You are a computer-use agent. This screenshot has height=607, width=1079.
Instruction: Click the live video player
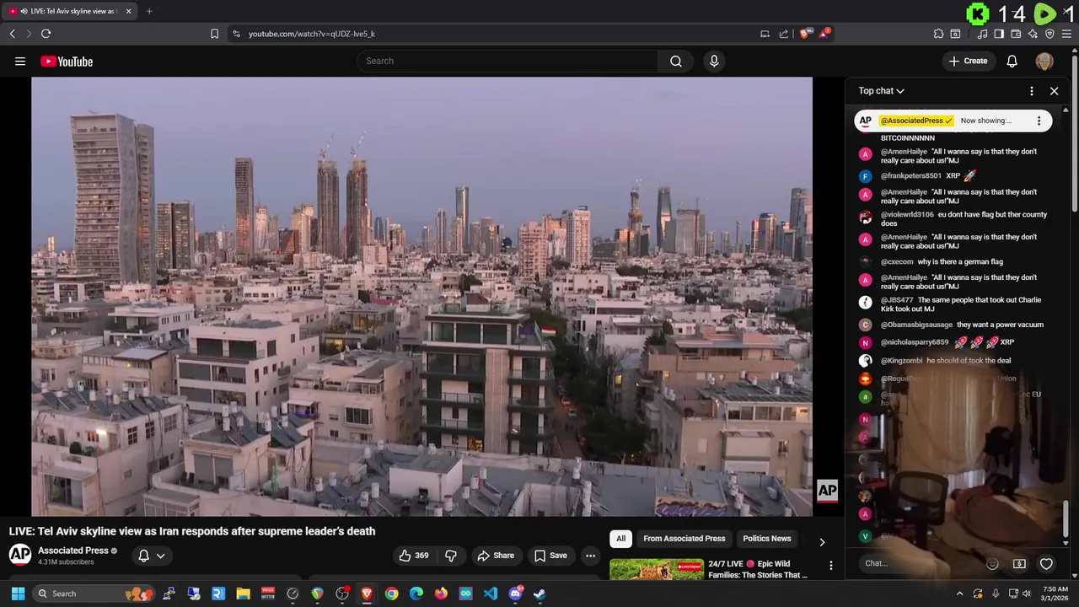click(x=421, y=296)
